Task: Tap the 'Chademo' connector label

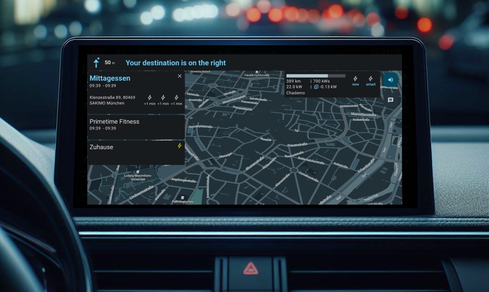Action: tap(296, 93)
